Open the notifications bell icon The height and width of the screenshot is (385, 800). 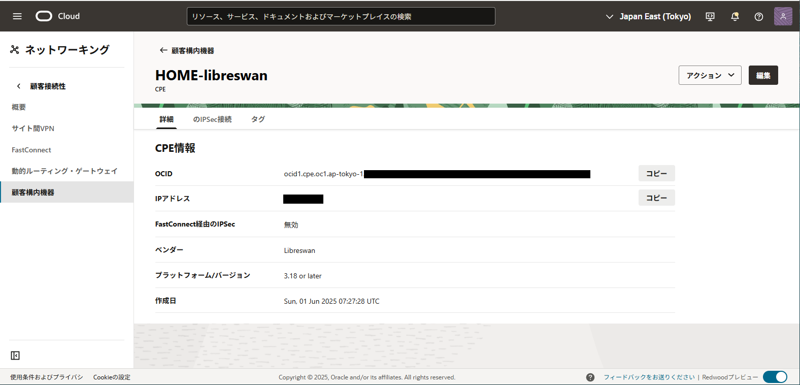(735, 17)
